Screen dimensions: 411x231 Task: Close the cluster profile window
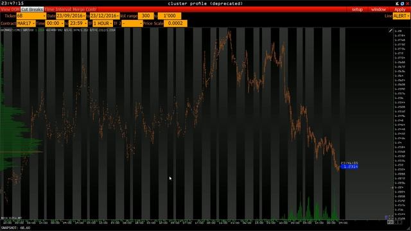[408, 3]
